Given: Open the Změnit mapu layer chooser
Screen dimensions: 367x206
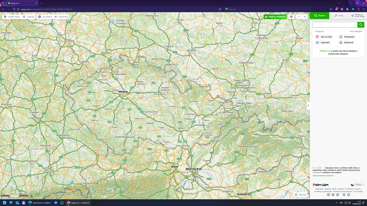Looking at the screenshot, I should (12, 17).
